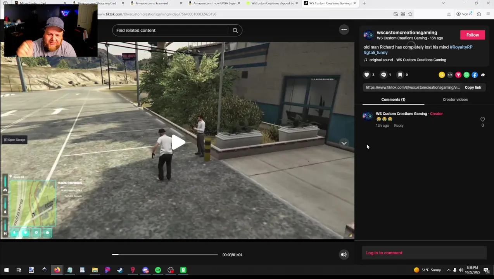
Task: Switch to Comments (1) tab
Action: [393, 100]
